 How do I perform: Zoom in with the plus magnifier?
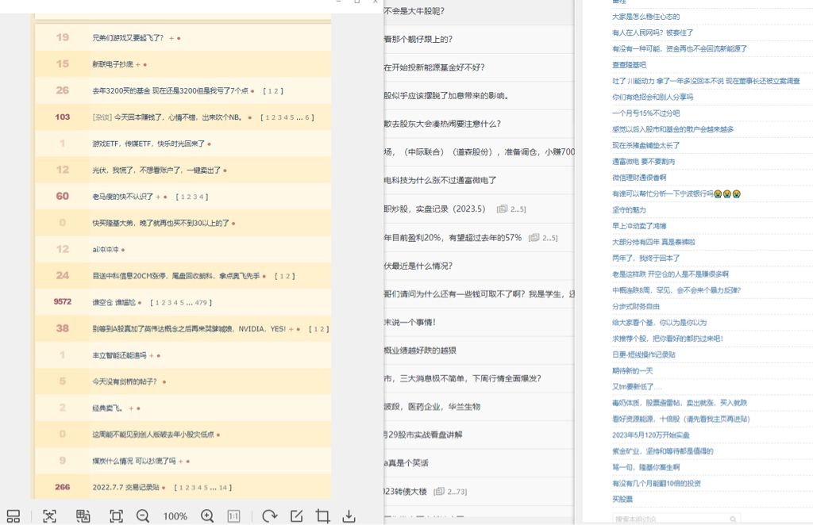207,516
